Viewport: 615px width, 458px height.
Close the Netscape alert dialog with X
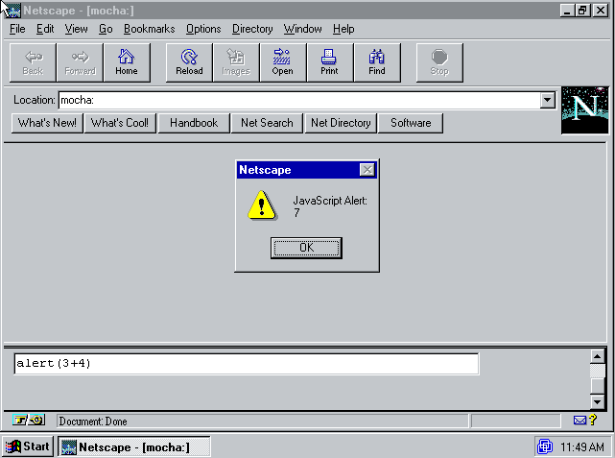(367, 170)
